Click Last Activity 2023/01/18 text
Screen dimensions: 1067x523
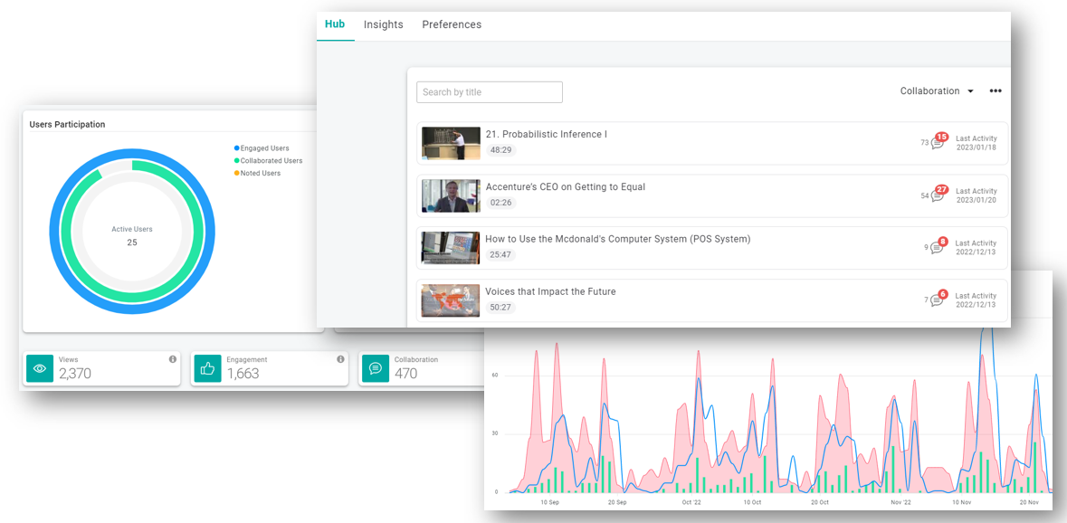pos(976,143)
